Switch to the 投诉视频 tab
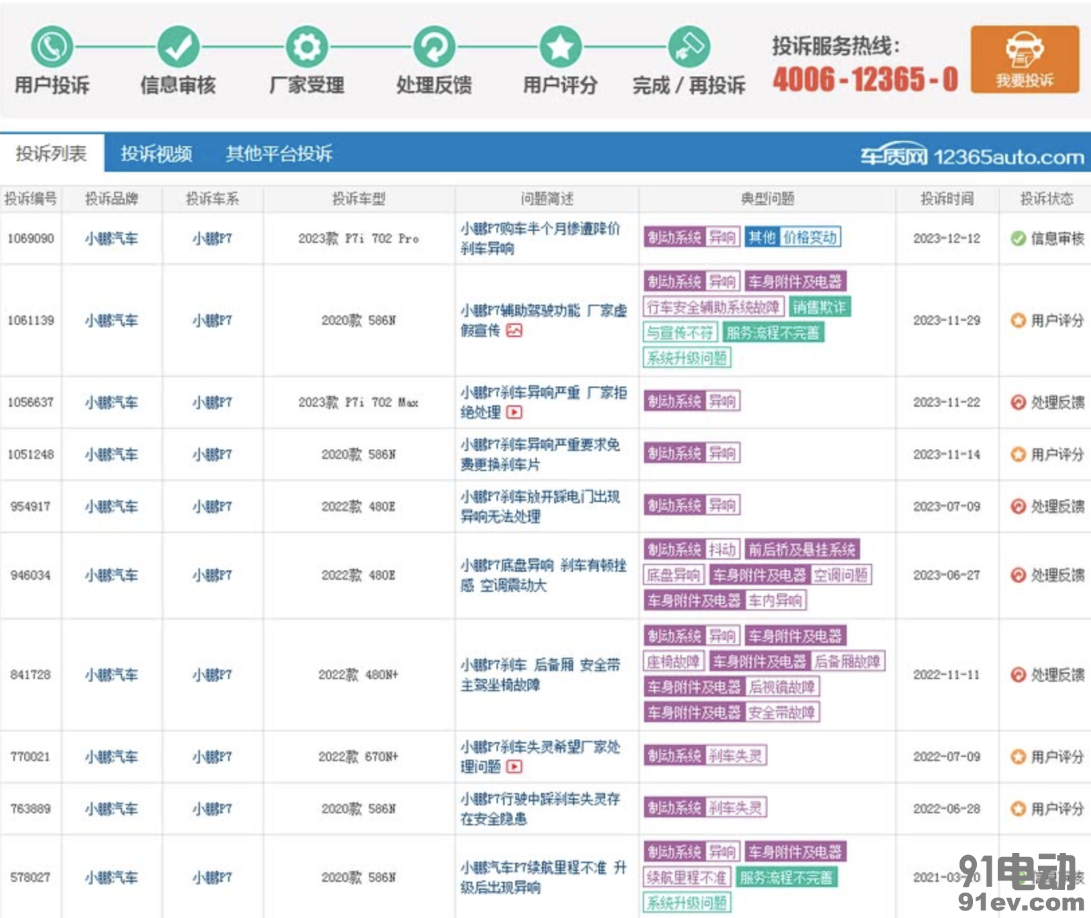This screenshot has height=918, width=1091. 156,154
